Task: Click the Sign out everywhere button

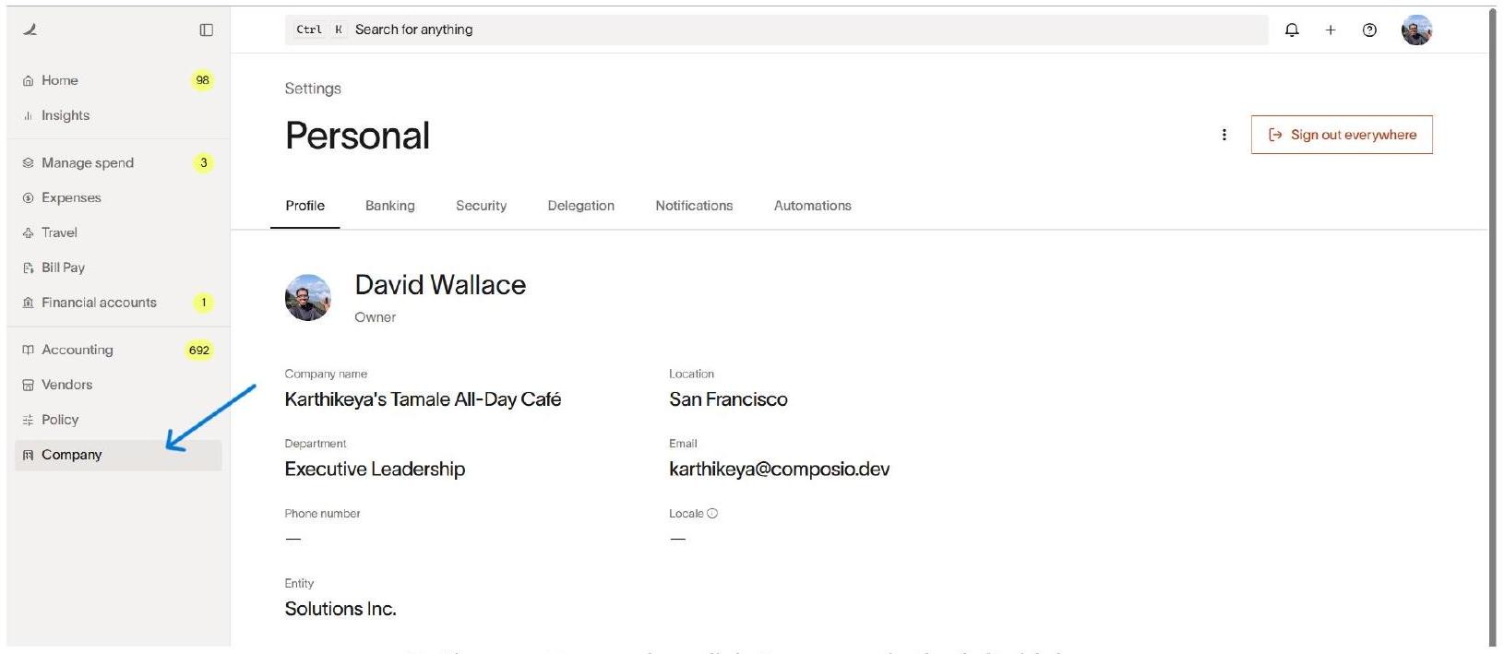Action: click(x=1342, y=135)
